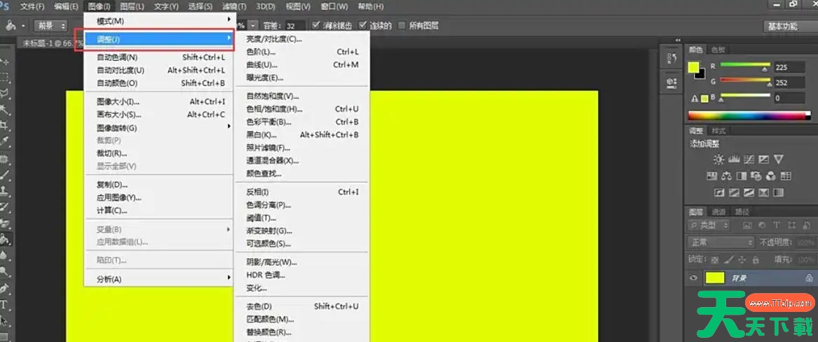The width and height of the screenshot is (818, 342).
Task: Choose Curves from the Adjustments submenu
Action: click(x=262, y=64)
